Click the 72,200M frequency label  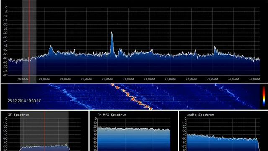coord(212,79)
